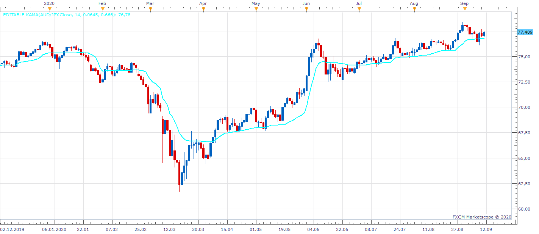Click the 12.03 date axis label
The image size is (539, 234).
(x=169, y=229)
